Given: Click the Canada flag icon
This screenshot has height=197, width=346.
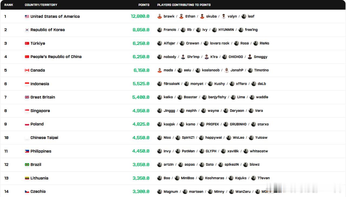Looking at the screenshot, I should 27,70.
